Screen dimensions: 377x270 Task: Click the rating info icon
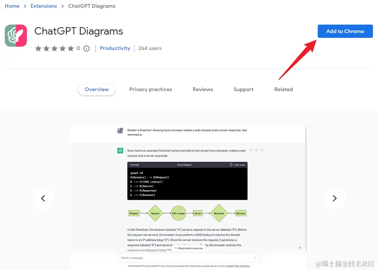tap(87, 48)
